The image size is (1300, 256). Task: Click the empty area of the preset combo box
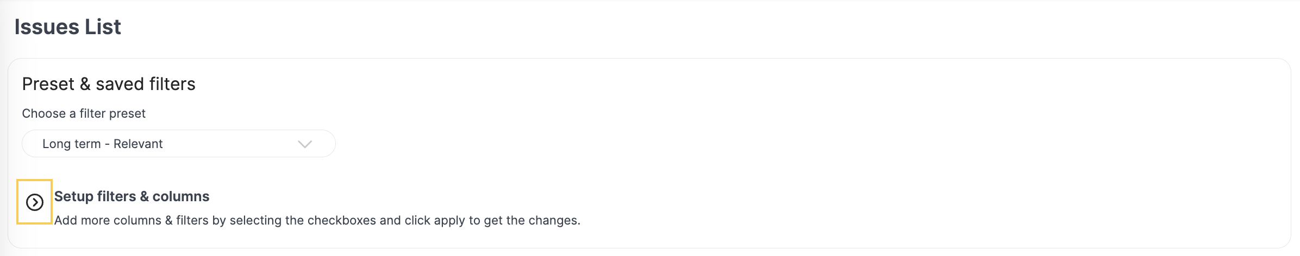click(x=228, y=144)
